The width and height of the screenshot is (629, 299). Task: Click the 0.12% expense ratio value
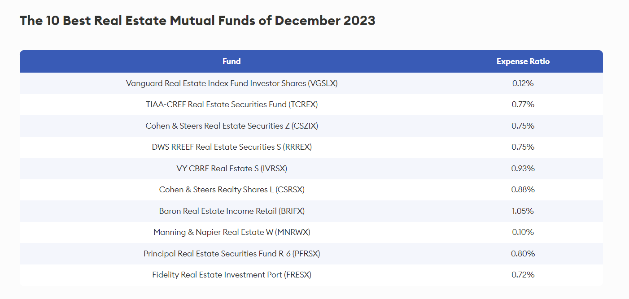(x=523, y=83)
